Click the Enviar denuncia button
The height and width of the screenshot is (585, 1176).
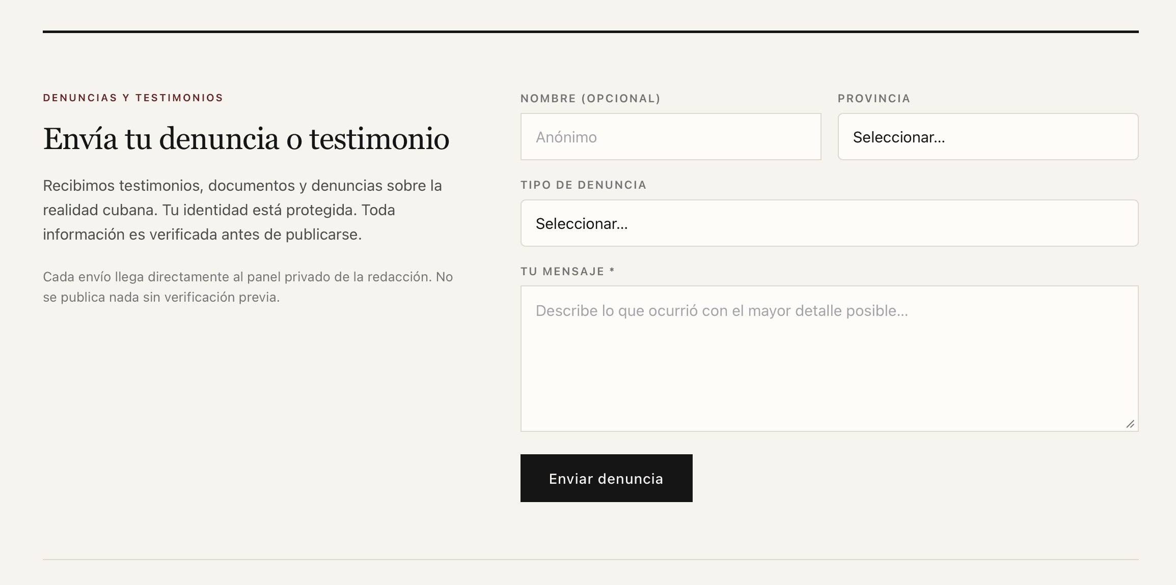[x=606, y=478]
